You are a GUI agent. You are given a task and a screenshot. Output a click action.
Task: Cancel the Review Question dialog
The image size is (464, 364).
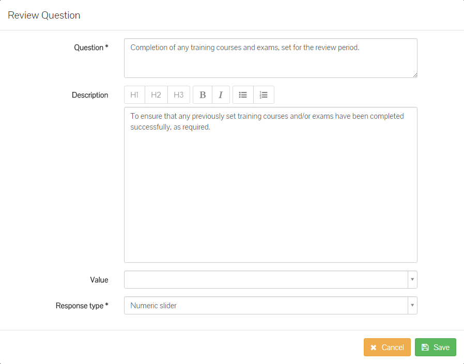click(x=387, y=347)
